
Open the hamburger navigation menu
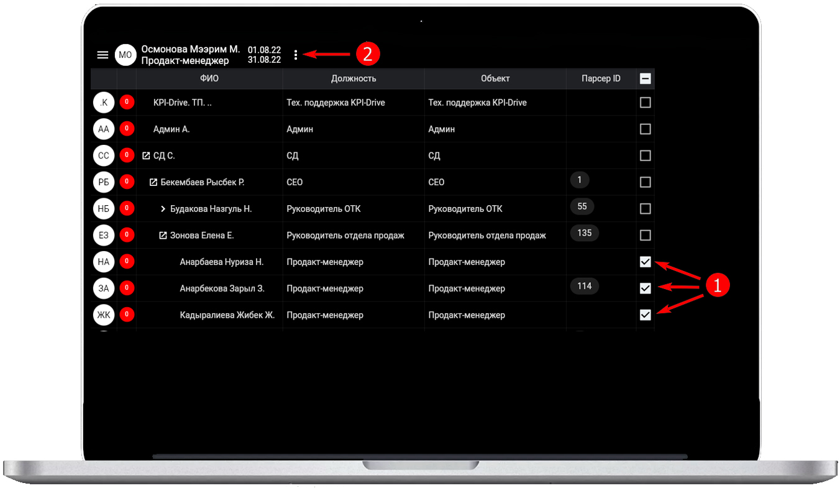103,55
